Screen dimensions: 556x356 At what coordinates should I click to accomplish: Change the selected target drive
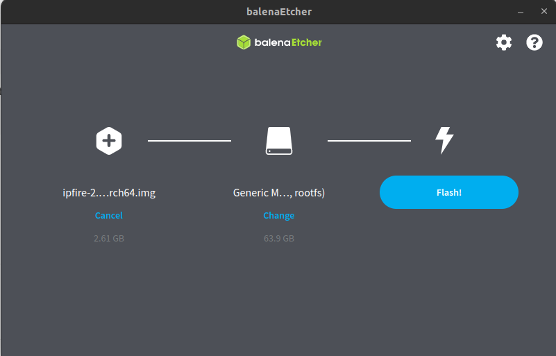279,216
